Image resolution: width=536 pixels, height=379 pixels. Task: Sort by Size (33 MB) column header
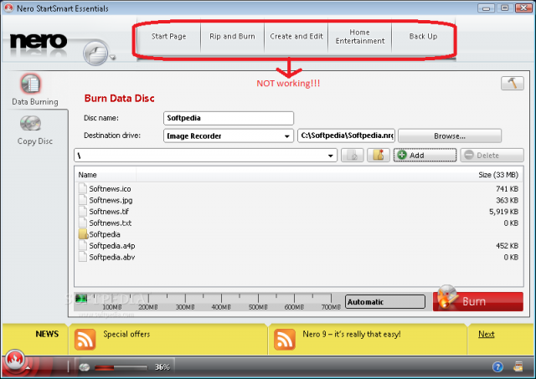coord(498,175)
